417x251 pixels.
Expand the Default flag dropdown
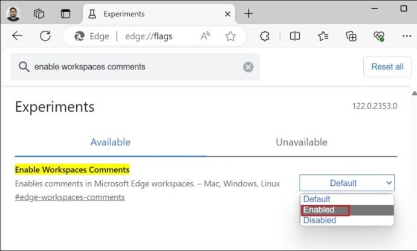tap(347, 183)
